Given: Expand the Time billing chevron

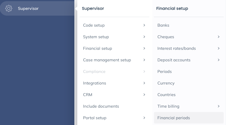Looking at the screenshot, I should (x=218, y=106).
